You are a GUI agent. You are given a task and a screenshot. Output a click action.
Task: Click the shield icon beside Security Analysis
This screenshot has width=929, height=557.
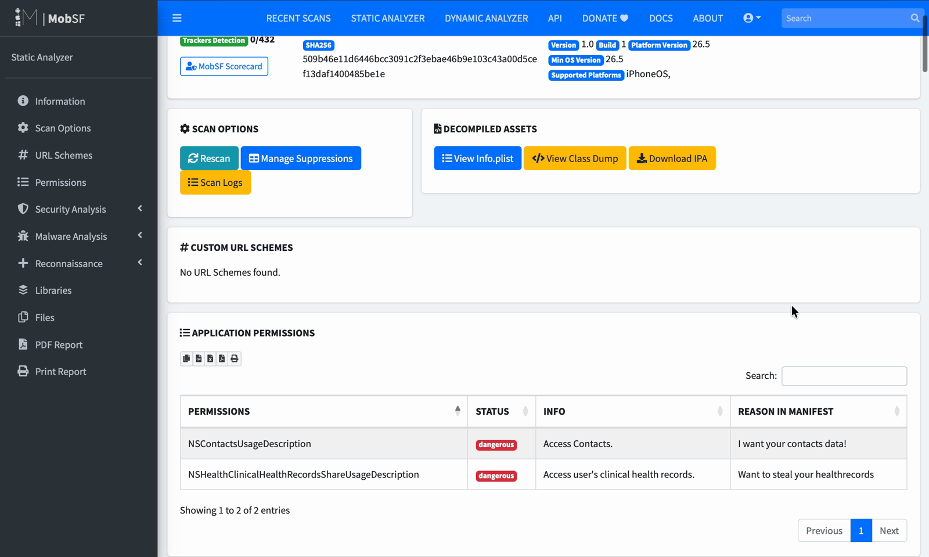point(23,209)
